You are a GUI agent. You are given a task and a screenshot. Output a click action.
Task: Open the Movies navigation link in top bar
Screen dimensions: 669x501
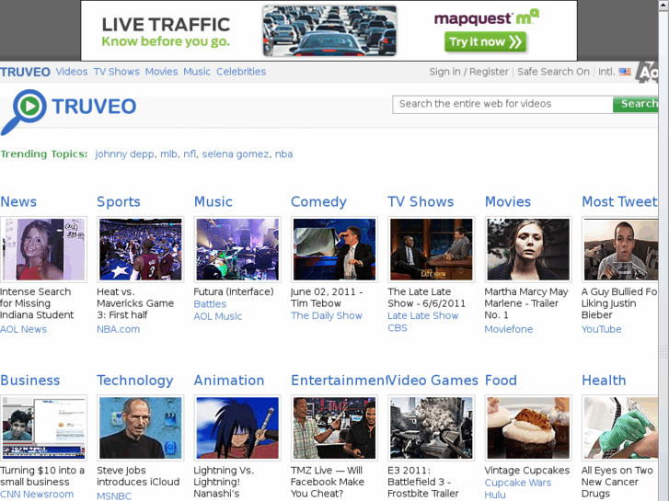(161, 72)
